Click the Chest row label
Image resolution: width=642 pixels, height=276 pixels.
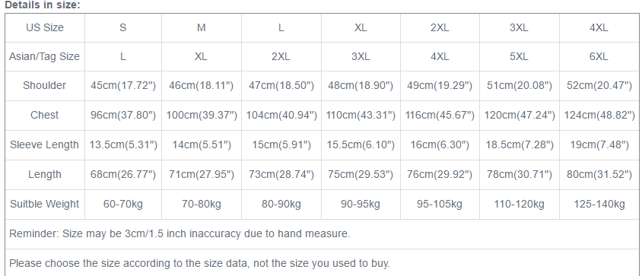44,115
